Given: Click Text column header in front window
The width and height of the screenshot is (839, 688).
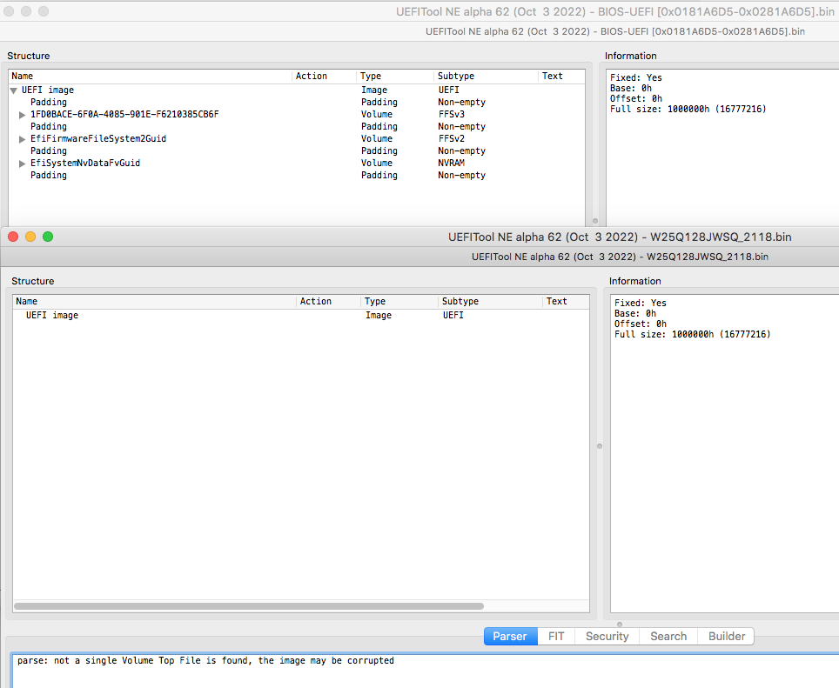Looking at the screenshot, I should point(566,302).
